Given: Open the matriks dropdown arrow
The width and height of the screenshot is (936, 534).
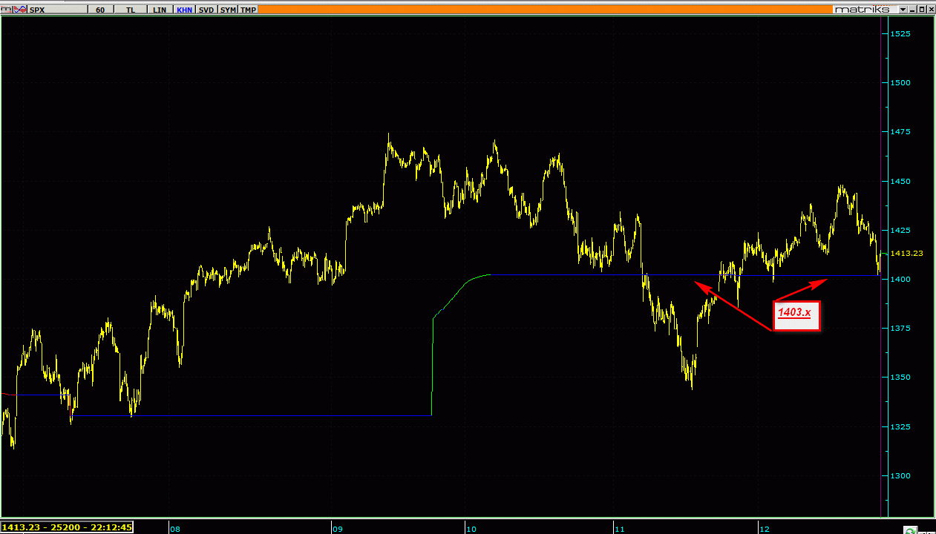Looking at the screenshot, I should (903, 10).
